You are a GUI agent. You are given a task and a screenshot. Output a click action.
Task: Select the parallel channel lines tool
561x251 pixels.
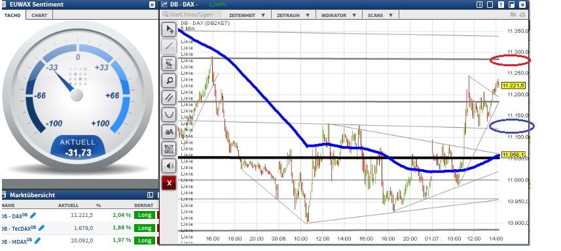click(169, 98)
